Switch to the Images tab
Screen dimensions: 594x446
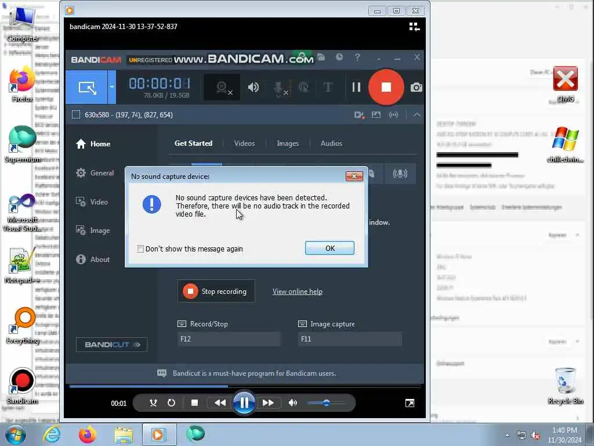(288, 143)
